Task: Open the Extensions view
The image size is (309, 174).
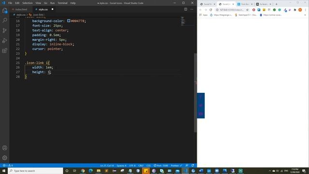Action: pos(5,50)
